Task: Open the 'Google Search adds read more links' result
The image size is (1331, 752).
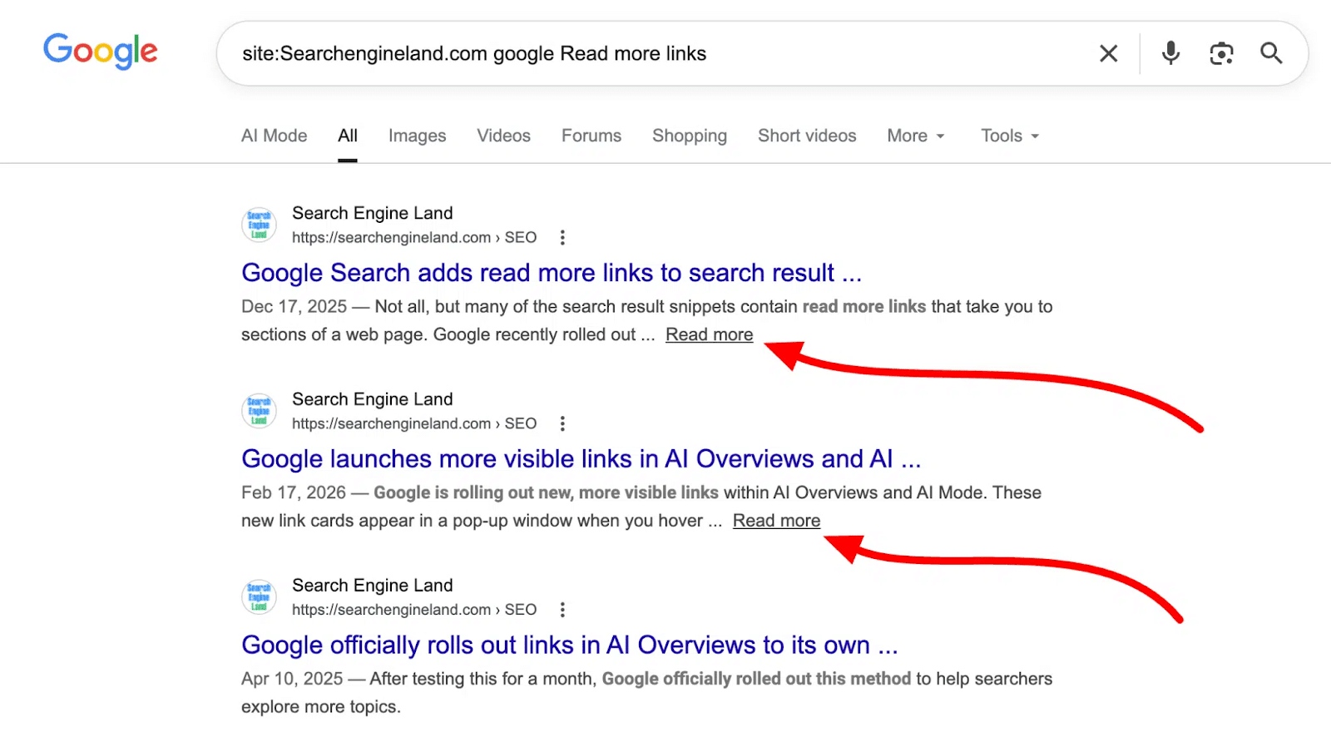Action: (551, 273)
